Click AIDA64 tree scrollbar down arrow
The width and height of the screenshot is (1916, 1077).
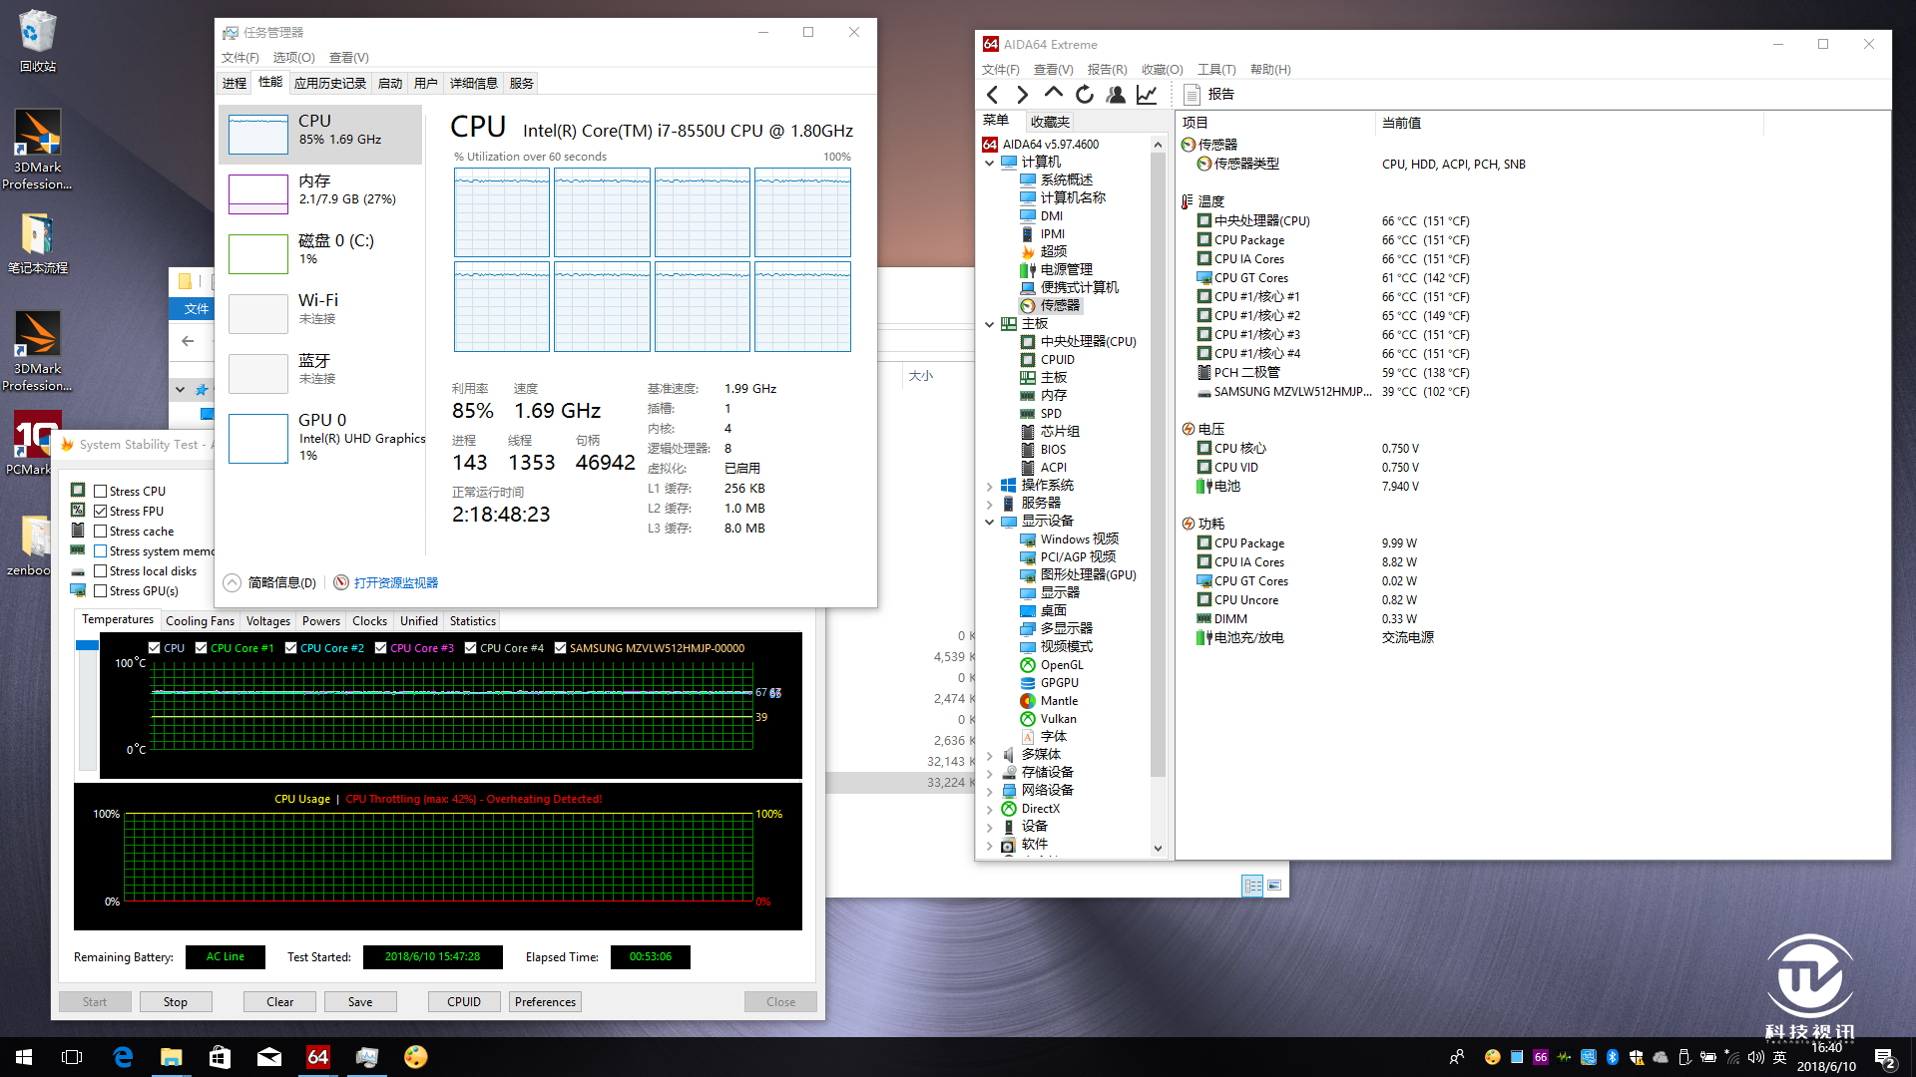pos(1158,849)
